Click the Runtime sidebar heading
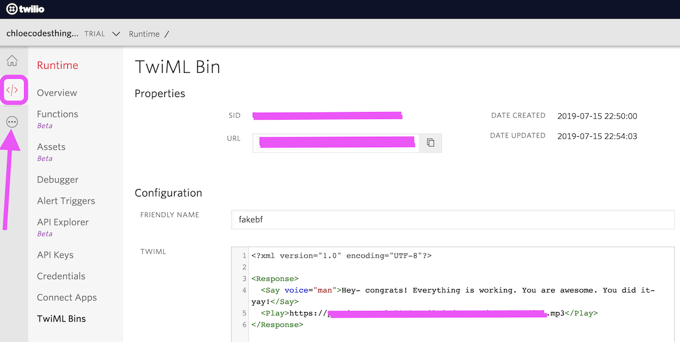 [57, 65]
